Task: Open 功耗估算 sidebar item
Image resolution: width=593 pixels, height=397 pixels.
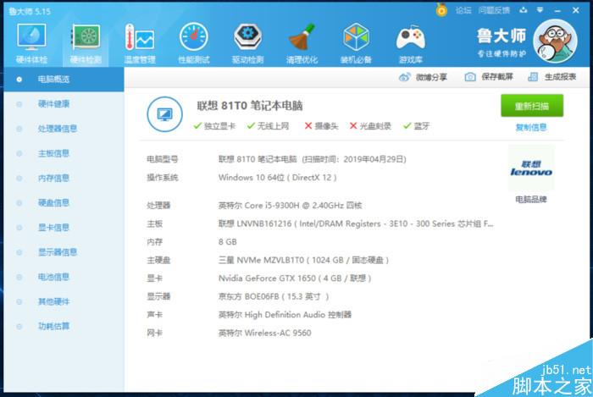Action: pyautogui.click(x=64, y=326)
